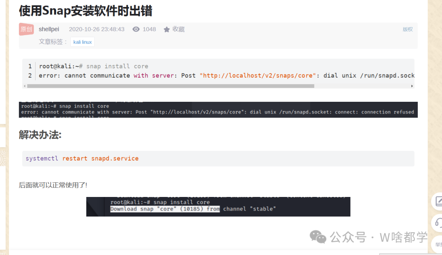Click the first terminal error screenshot
442x255 pixels.
tap(218, 110)
